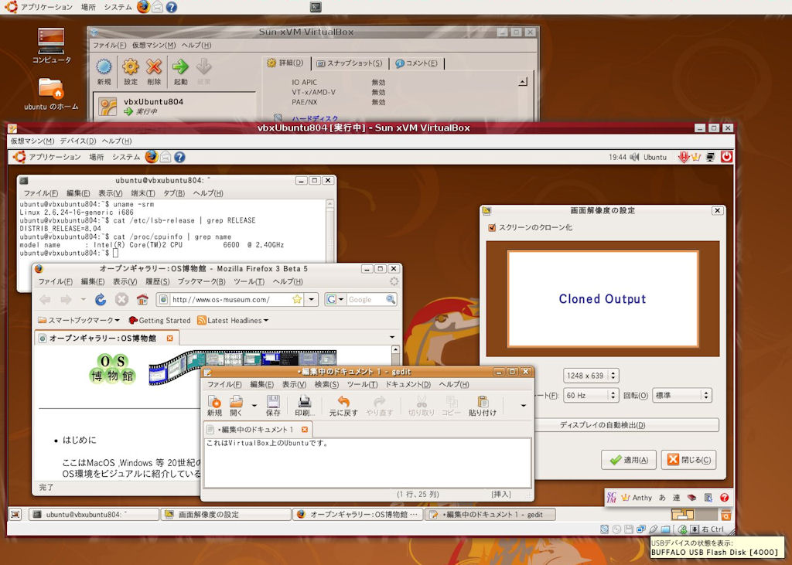Switch to the コメント(E) tab in VirtualBox
The image size is (792, 565).
[417, 63]
